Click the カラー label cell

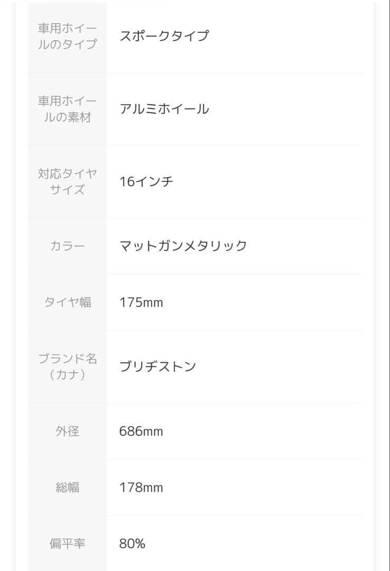67,246
